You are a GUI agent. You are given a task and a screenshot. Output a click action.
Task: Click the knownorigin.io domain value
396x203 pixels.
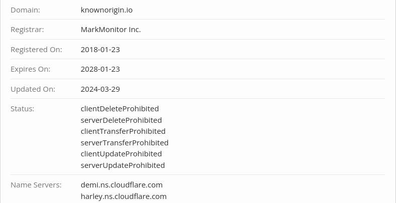pyautogui.click(x=106, y=10)
